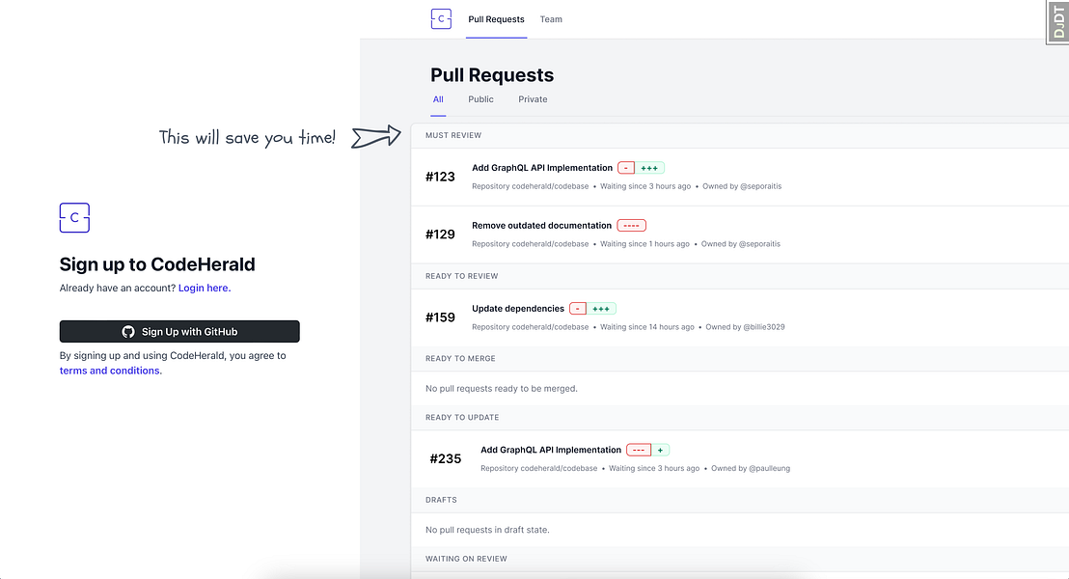
Task: Open PR #123 Add GraphQL API Implementation
Action: 541,167
